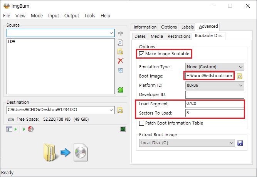The image size is (257, 177).
Task: Expand the Source dropdown
Action: tap(111, 33)
